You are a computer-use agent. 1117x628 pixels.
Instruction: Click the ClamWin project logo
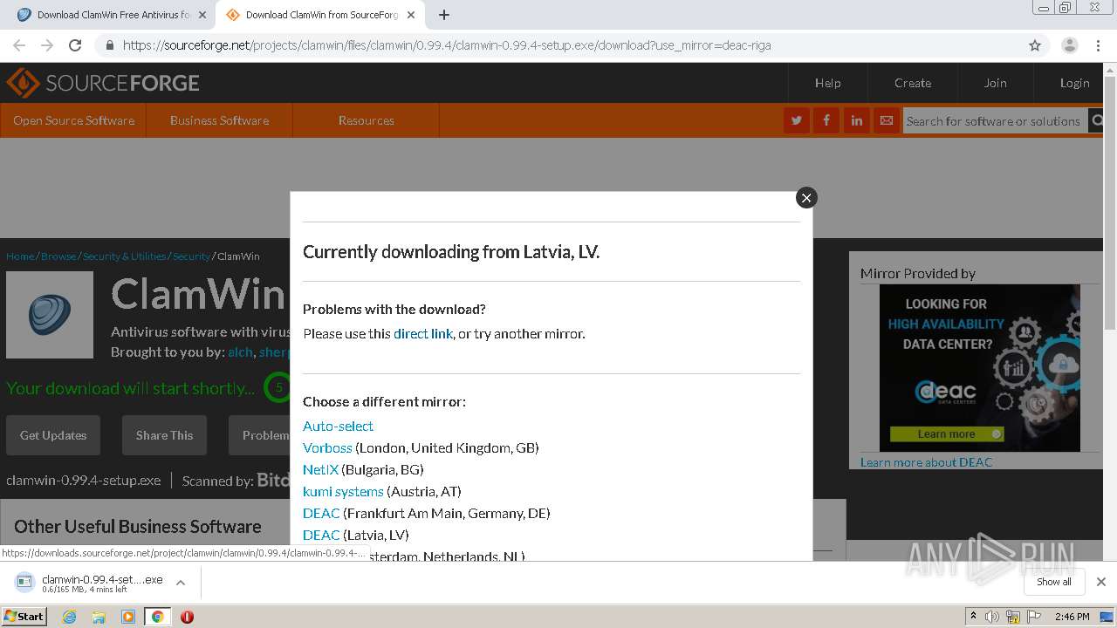[50, 315]
